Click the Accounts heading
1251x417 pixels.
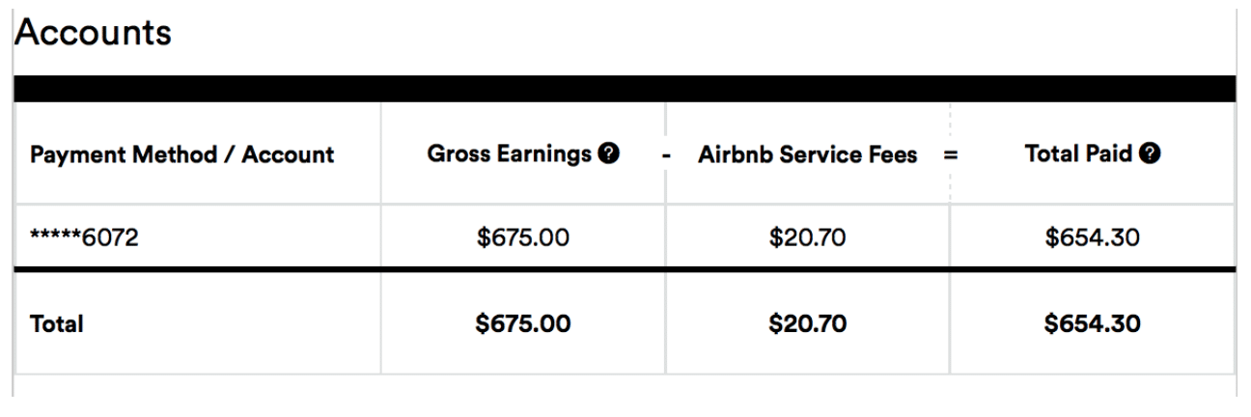[93, 33]
